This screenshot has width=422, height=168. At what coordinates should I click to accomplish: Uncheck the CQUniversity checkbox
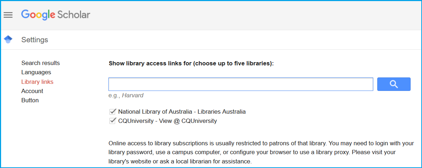pyautogui.click(x=113, y=121)
